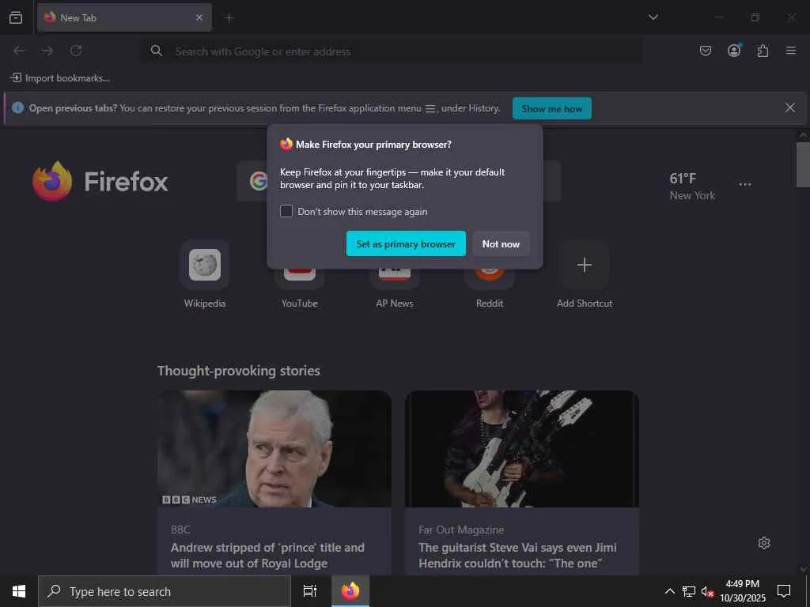Click the Not now button
The height and width of the screenshot is (607, 810).
(x=501, y=243)
